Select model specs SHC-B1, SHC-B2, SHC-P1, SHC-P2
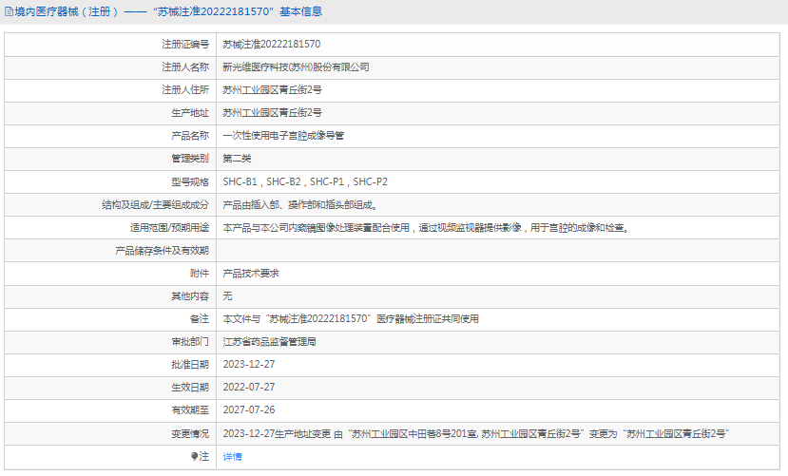788x476 pixels. pyautogui.click(x=305, y=181)
